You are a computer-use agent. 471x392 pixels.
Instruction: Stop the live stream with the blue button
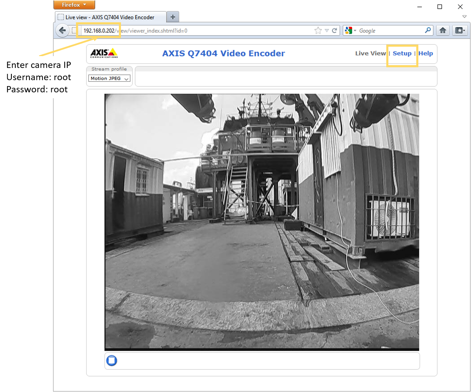point(112,360)
